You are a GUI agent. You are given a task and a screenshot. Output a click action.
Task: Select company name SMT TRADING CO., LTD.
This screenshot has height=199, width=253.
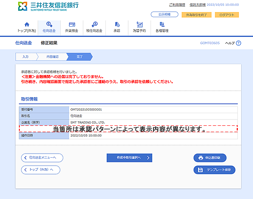tap(88, 122)
